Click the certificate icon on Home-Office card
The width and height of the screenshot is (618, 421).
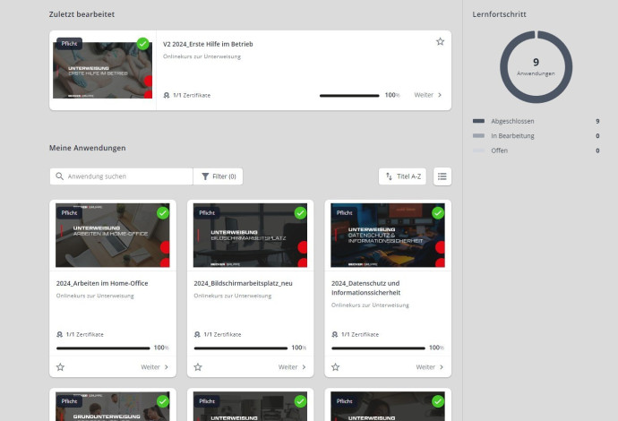pyautogui.click(x=59, y=334)
